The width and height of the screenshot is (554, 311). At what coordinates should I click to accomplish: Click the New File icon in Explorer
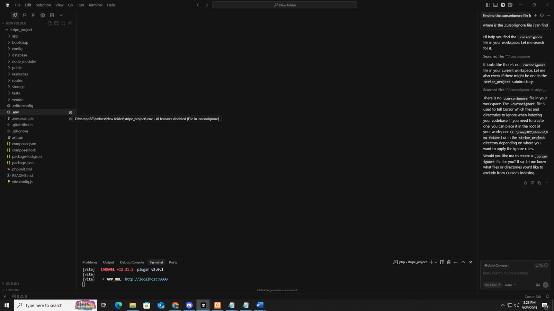point(50,23)
